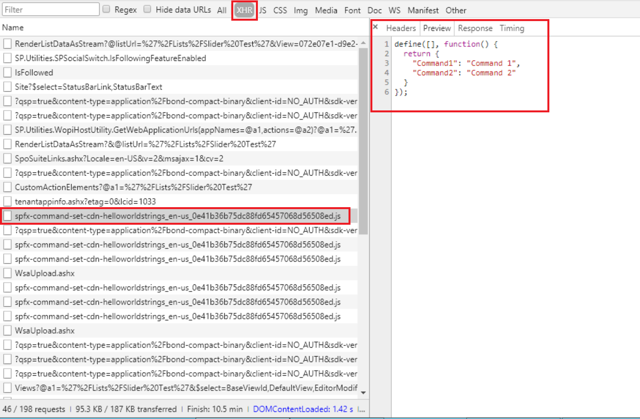Filter requests by Media type
This screenshot has height=419, width=640.
[326, 10]
